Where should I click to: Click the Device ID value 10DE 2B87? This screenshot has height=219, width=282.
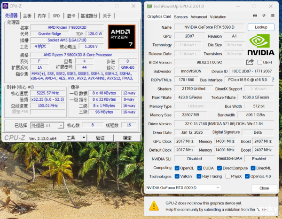[252, 71]
